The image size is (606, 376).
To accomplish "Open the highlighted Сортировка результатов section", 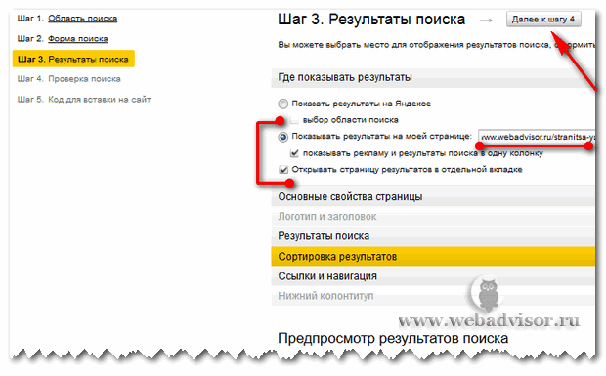I will tap(433, 257).
